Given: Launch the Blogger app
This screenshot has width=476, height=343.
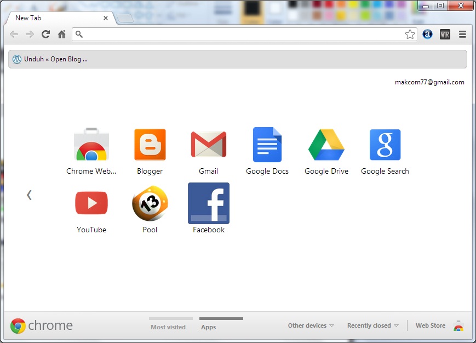Looking at the screenshot, I should [150, 144].
